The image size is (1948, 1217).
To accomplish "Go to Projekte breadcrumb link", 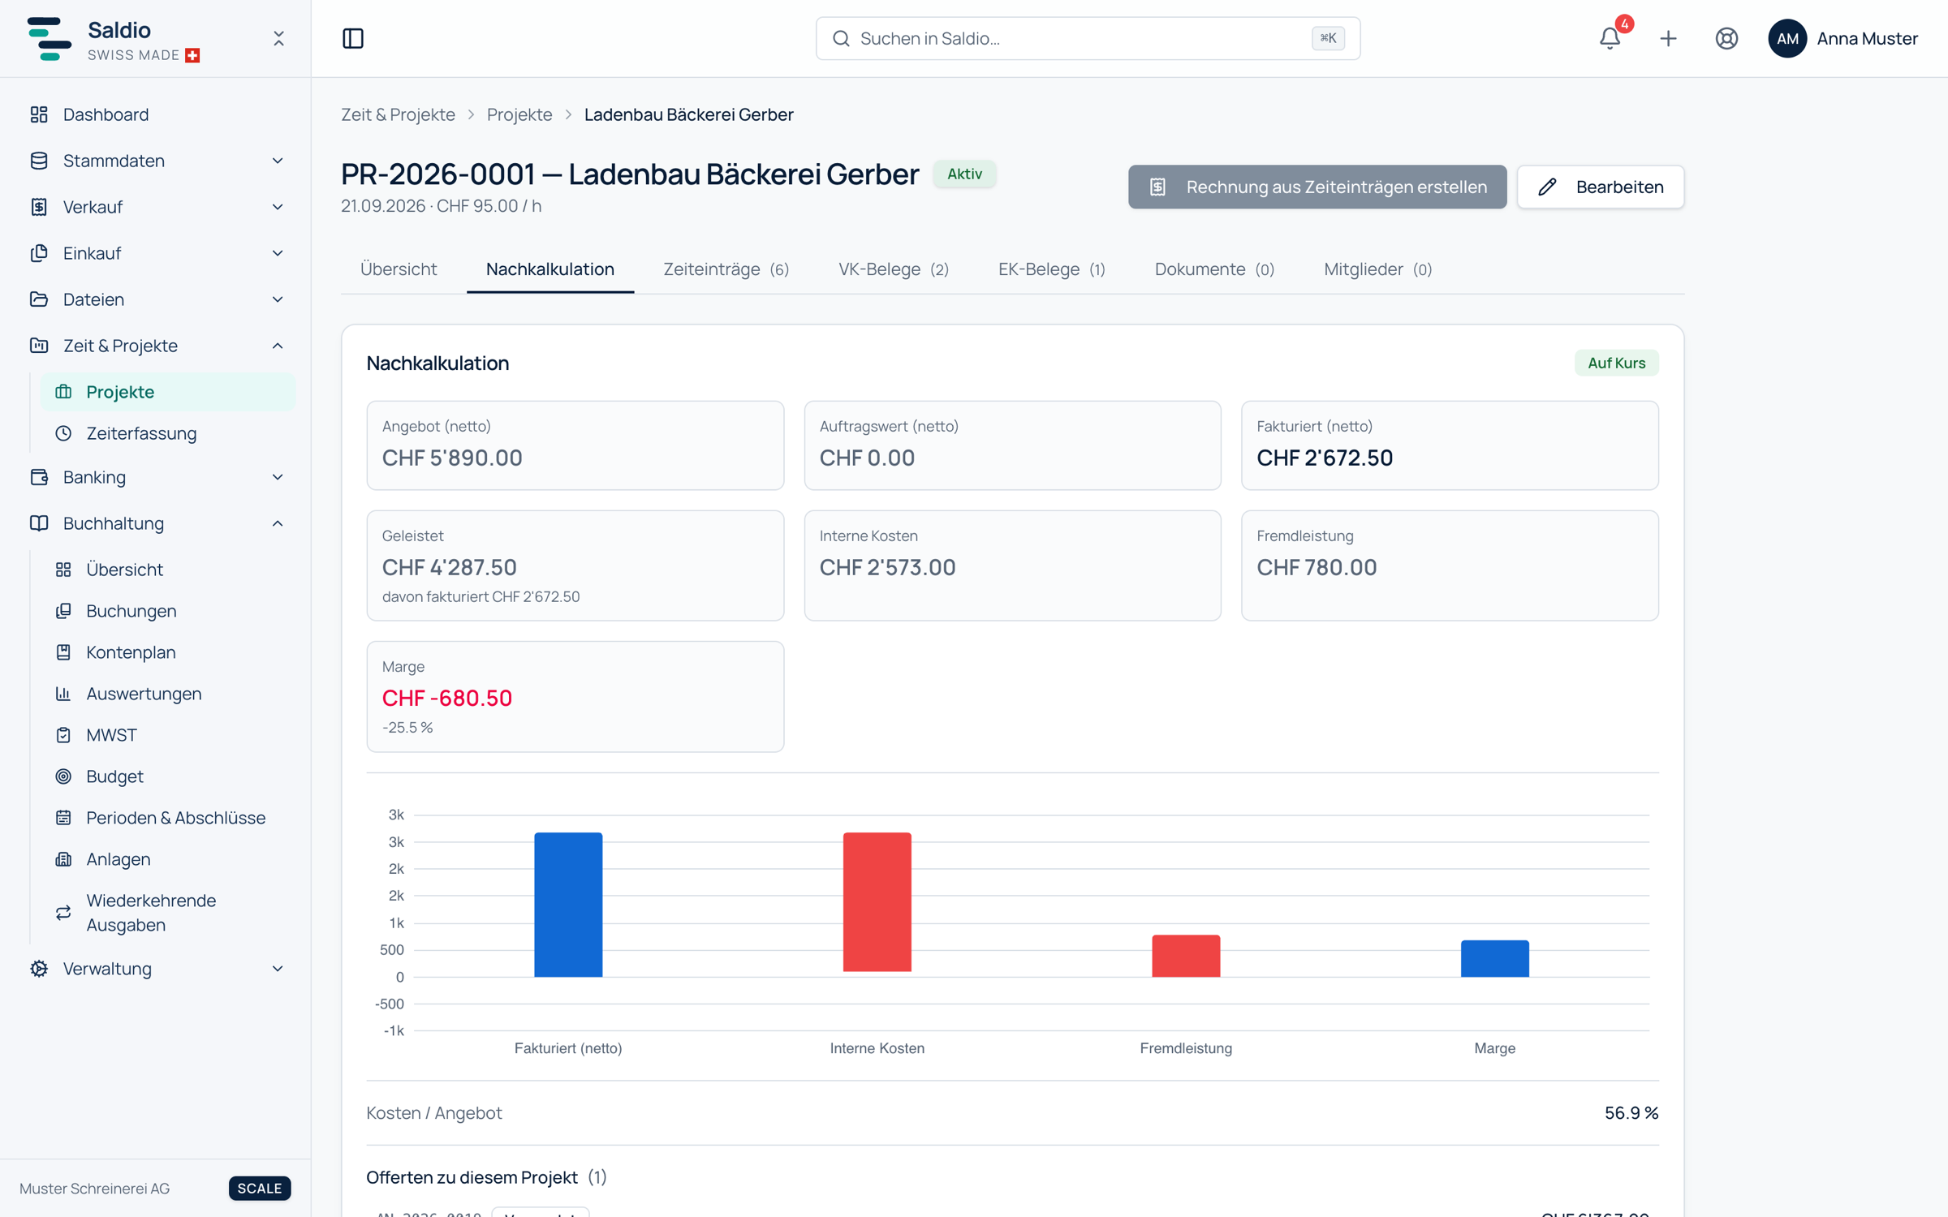I will [519, 114].
